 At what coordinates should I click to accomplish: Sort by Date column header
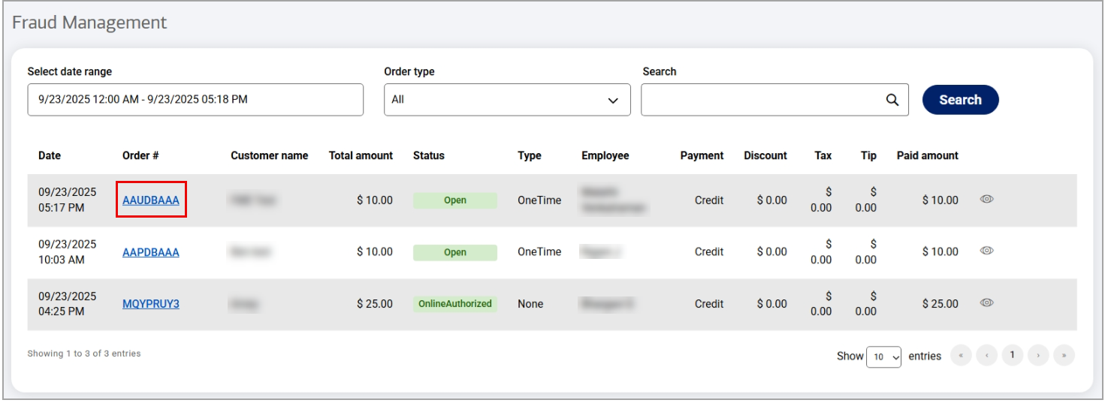(50, 155)
